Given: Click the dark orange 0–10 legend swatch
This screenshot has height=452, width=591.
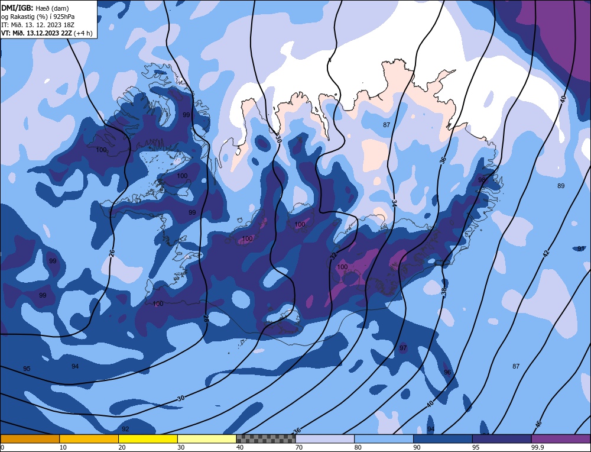Looking at the screenshot, I should (30, 439).
